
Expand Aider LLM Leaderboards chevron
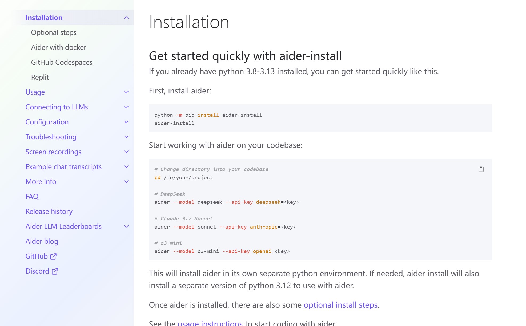[x=126, y=226]
